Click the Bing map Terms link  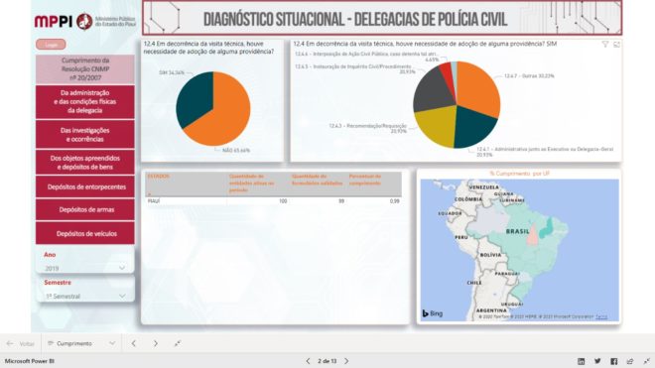click(601, 317)
